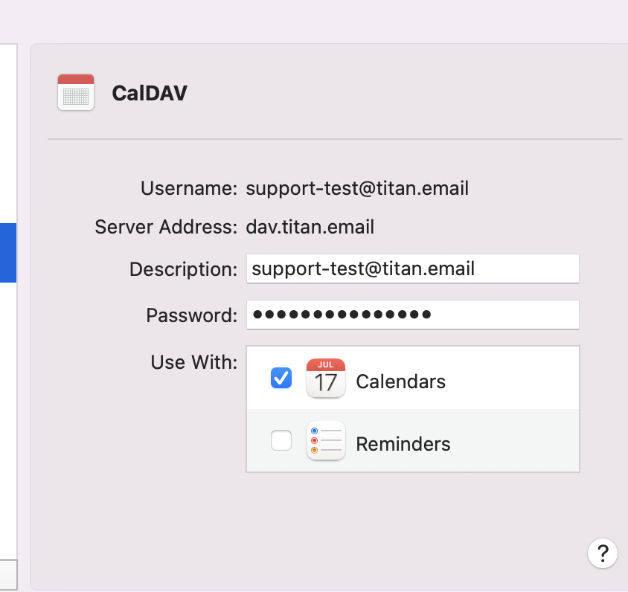The height and width of the screenshot is (592, 628).
Task: Enable the Reminders checkbox
Action: 281,440
